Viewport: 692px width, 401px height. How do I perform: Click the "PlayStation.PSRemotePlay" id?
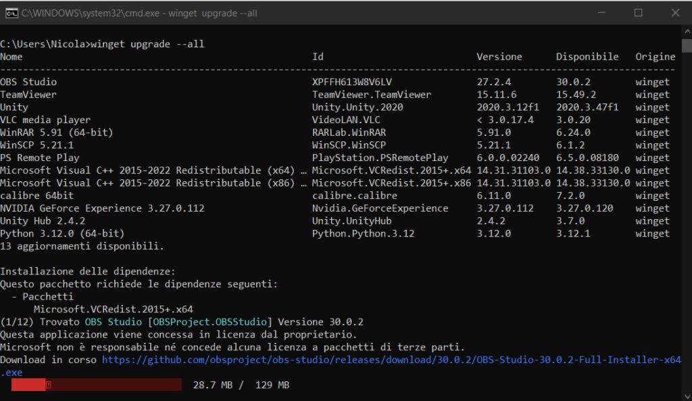tap(380, 158)
